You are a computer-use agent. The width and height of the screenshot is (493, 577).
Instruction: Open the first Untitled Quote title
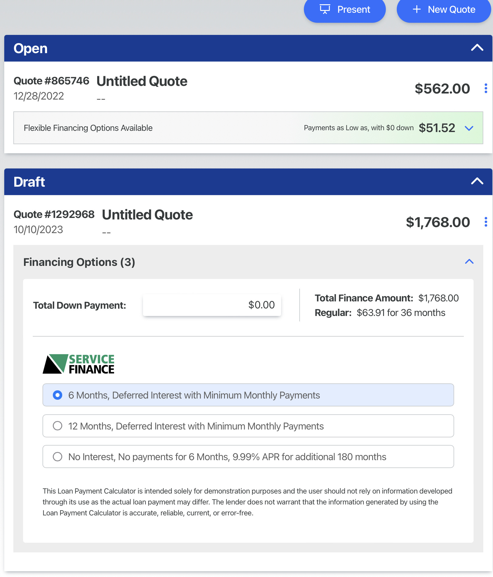coord(142,81)
